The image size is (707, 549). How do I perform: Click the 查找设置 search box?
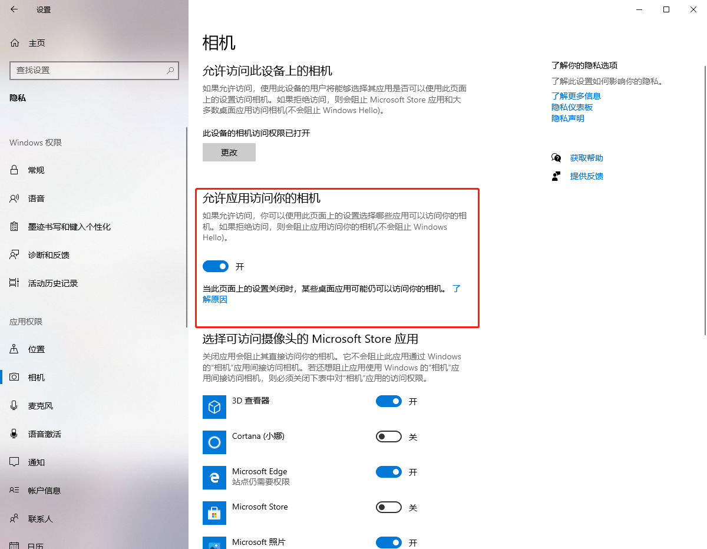pyautogui.click(x=94, y=71)
